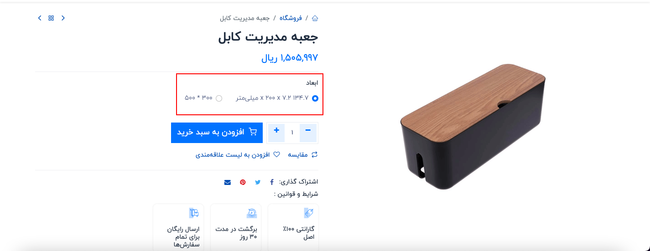Viewport: 650px width, 251px height.
Task: Click the home icon in breadcrumb
Action: point(315,18)
